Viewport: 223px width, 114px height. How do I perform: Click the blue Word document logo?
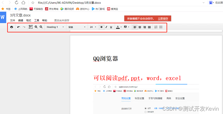[x=3, y=17]
